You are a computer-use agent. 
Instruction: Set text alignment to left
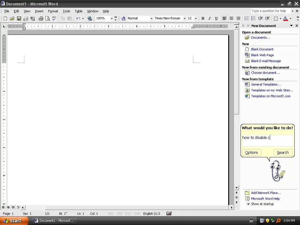(225, 18)
